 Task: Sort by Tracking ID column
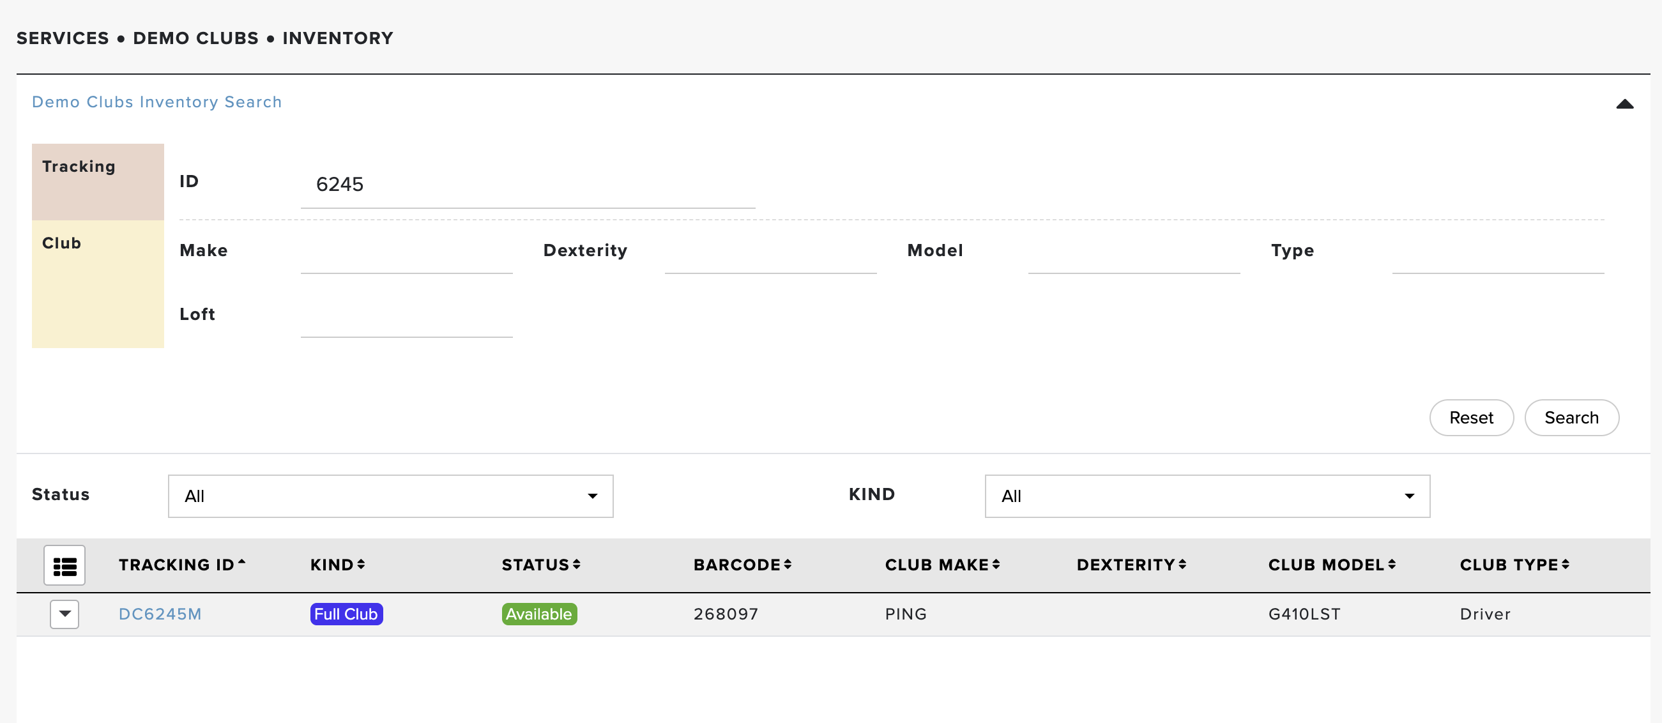click(182, 565)
